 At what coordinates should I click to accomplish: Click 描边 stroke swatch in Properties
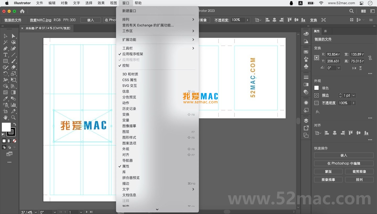(316, 95)
